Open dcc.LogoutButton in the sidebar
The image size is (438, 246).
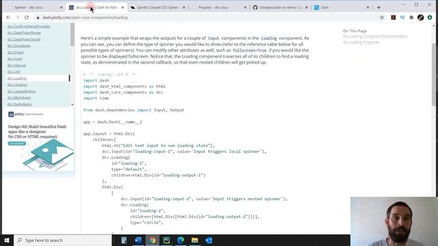point(21,91)
